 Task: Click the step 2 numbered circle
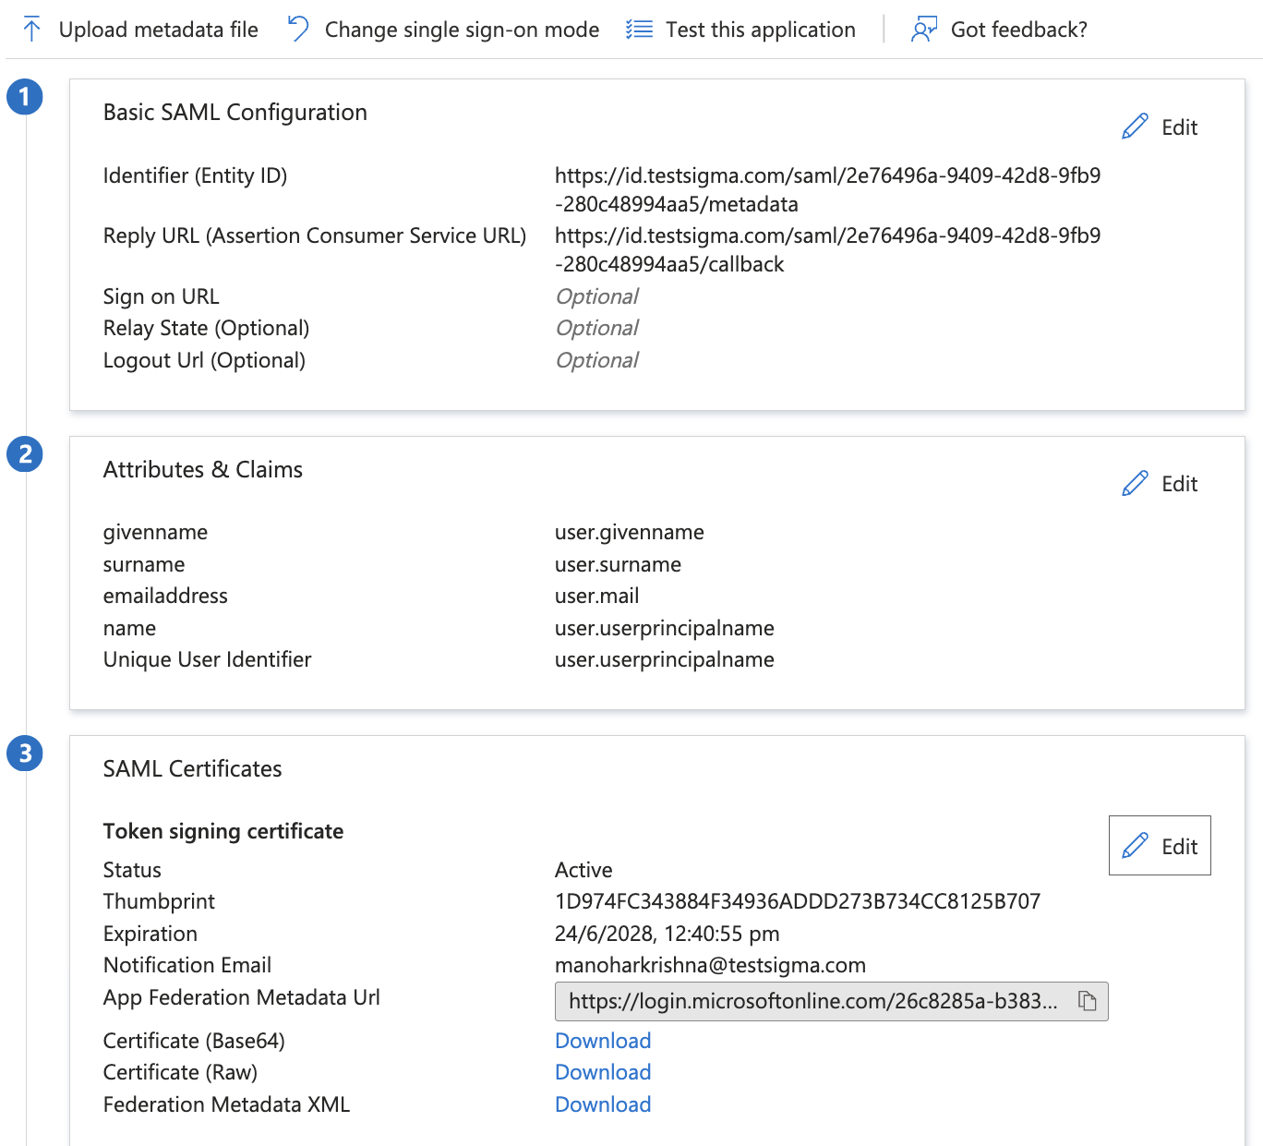coord(25,454)
